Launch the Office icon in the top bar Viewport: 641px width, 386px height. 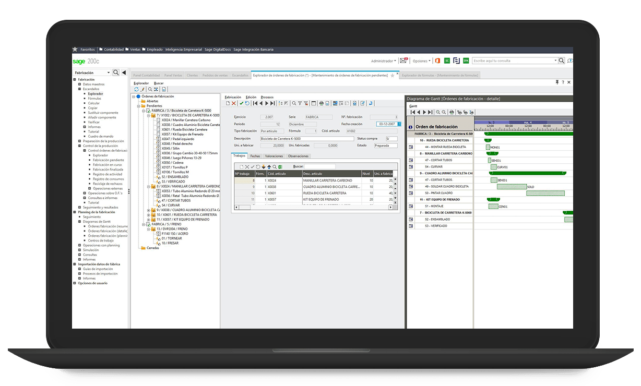(x=438, y=61)
